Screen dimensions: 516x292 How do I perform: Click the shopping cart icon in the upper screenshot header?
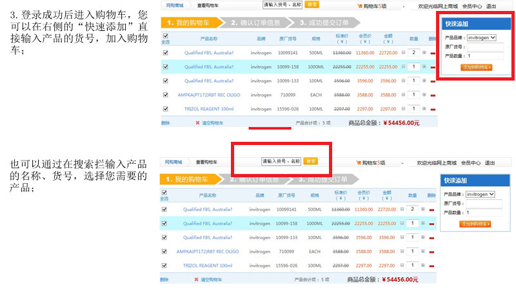click(x=359, y=6)
